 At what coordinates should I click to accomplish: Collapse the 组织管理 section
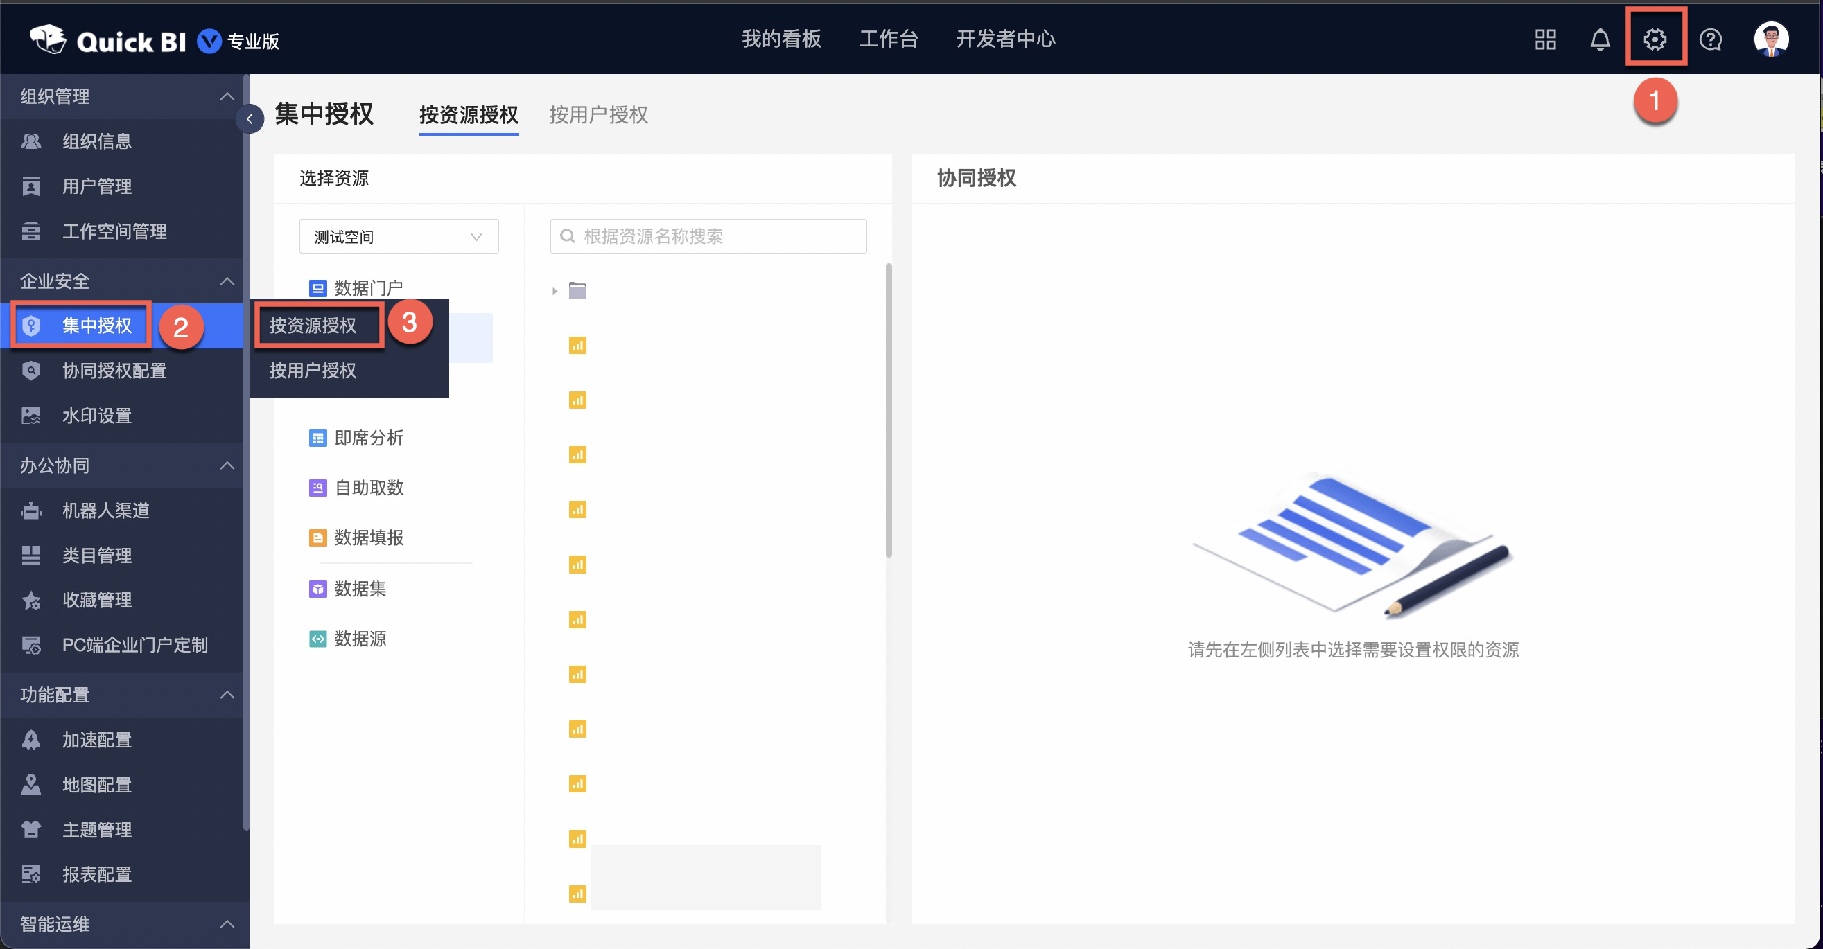click(x=227, y=96)
